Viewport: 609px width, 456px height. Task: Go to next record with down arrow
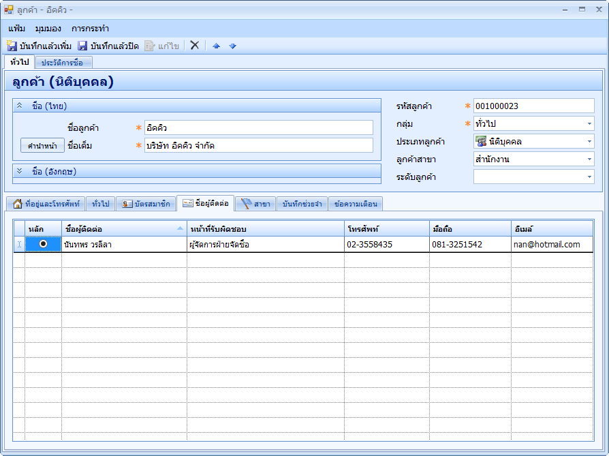tap(232, 46)
